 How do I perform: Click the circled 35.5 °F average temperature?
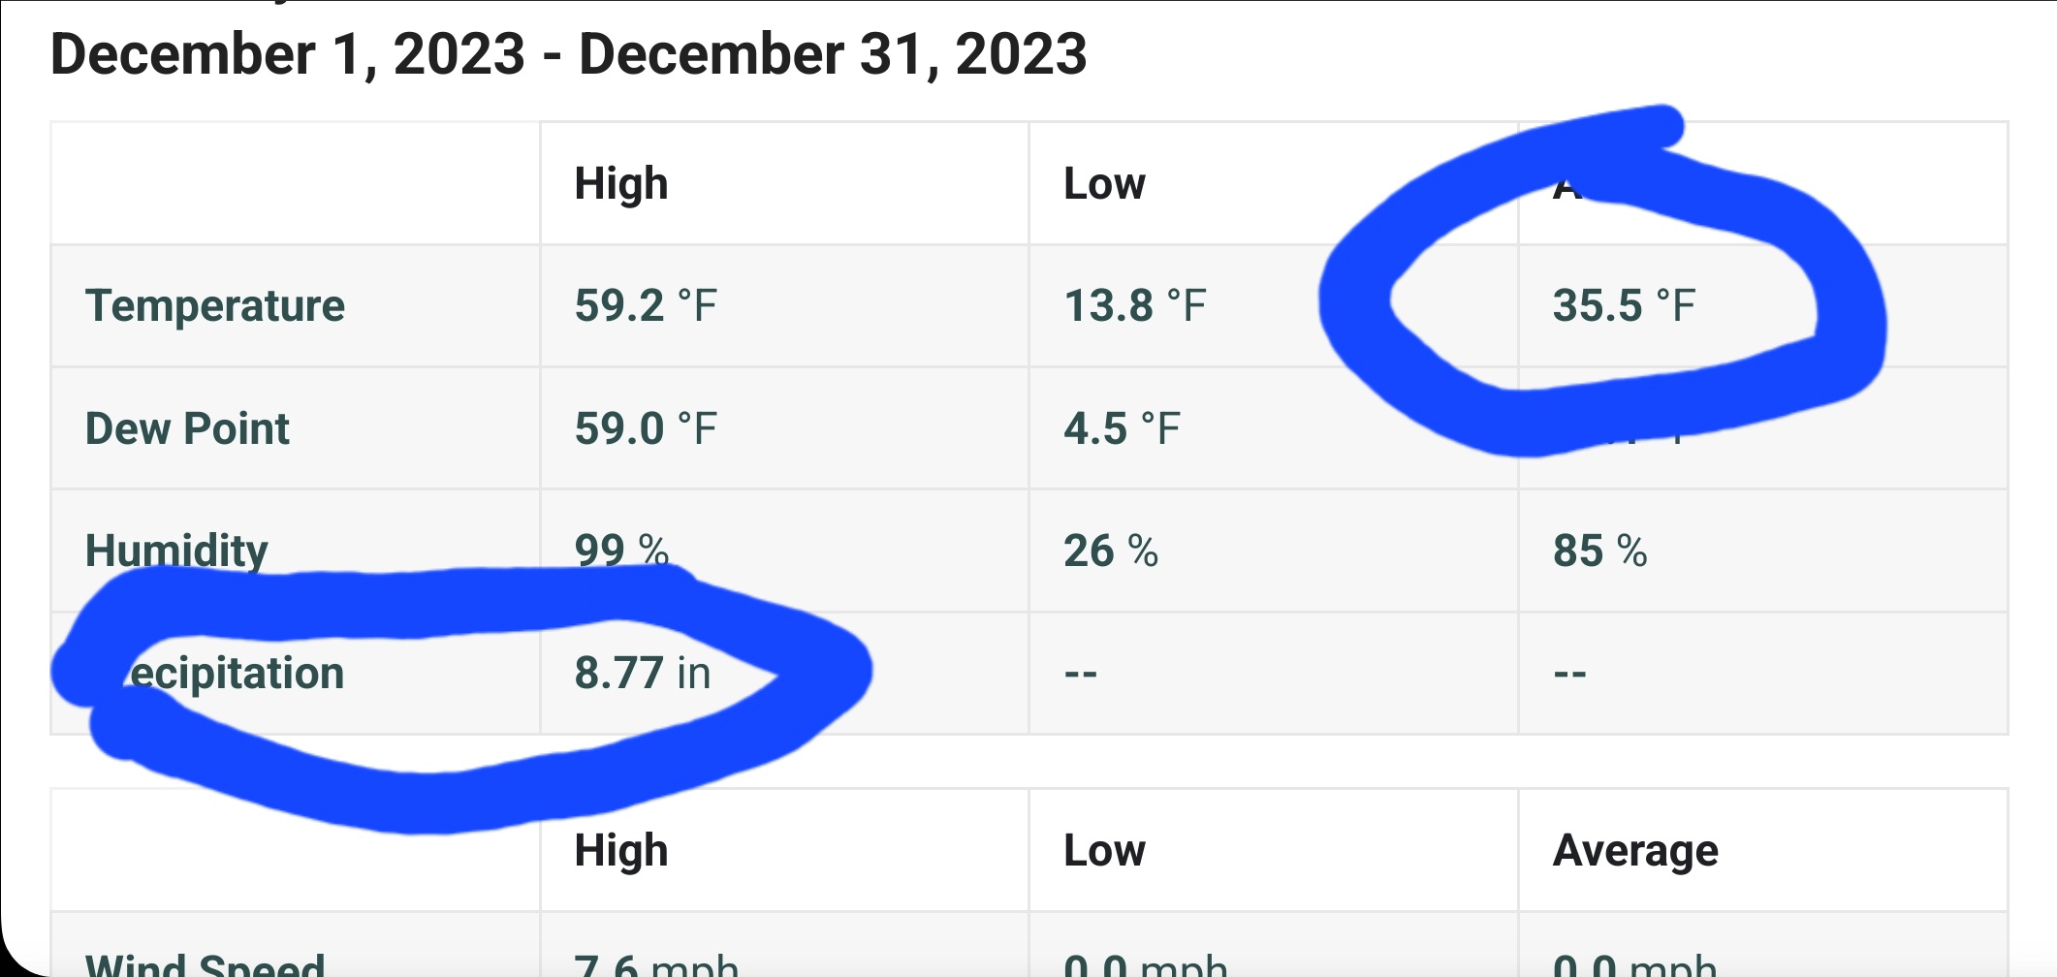pyautogui.click(x=1624, y=306)
